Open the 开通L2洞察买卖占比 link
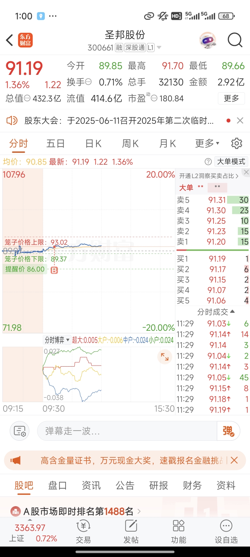This screenshot has width=250, height=557. pyautogui.click(x=209, y=176)
